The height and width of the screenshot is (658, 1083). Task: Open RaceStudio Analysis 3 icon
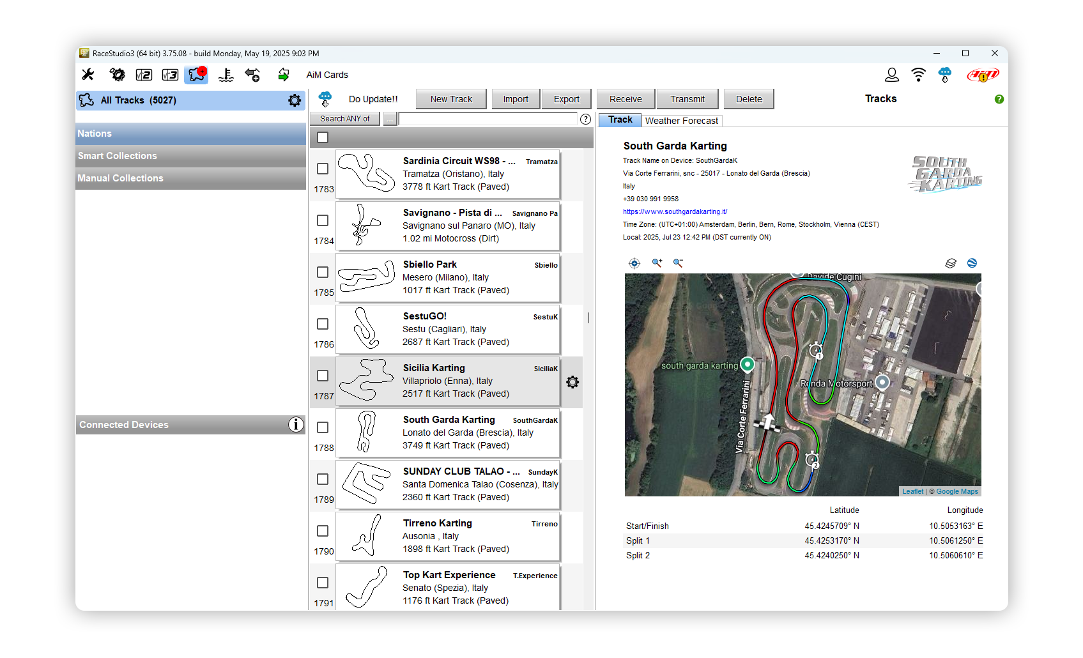coord(170,75)
